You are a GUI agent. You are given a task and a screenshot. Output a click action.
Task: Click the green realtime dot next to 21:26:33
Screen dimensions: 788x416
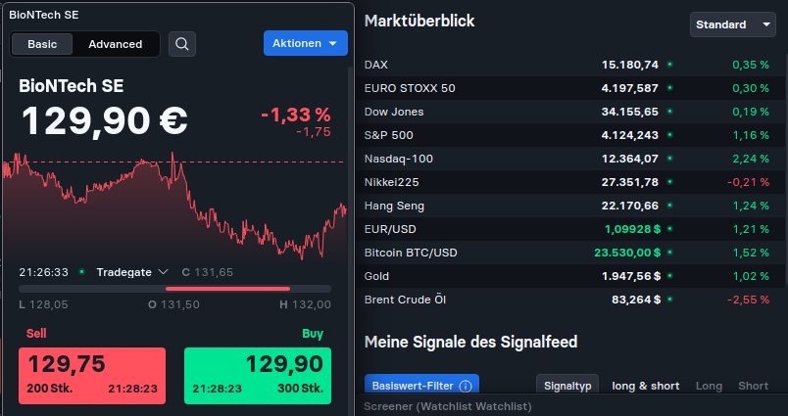click(81, 272)
